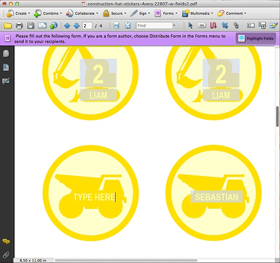This screenshot has width=280, height=263.
Task: Open the Comment dropdown menu
Action: (x=231, y=14)
